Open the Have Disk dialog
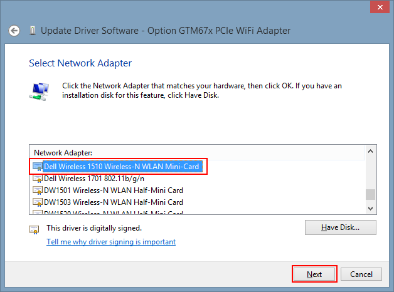 pyautogui.click(x=341, y=227)
